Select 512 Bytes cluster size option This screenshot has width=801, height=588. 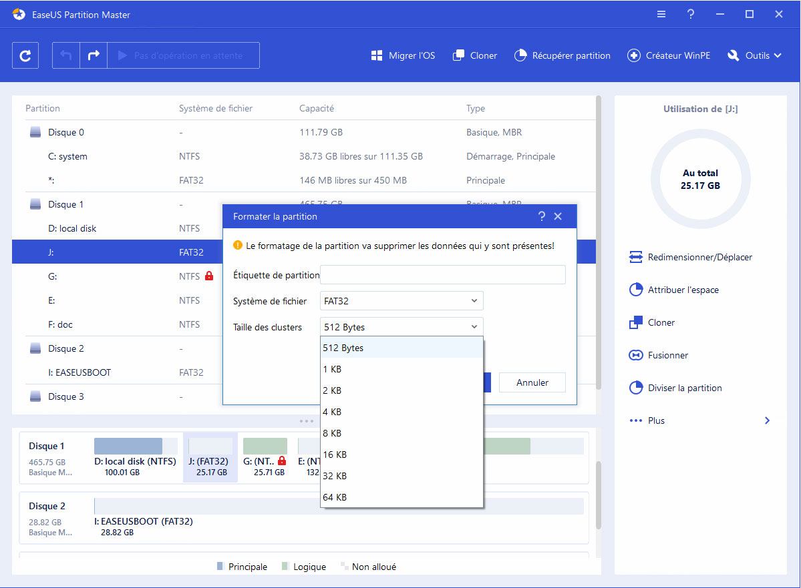click(402, 348)
